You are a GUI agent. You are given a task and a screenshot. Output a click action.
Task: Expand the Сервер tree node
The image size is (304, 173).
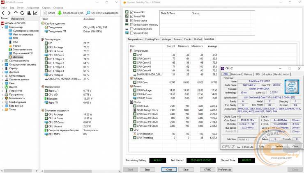tap(2, 68)
